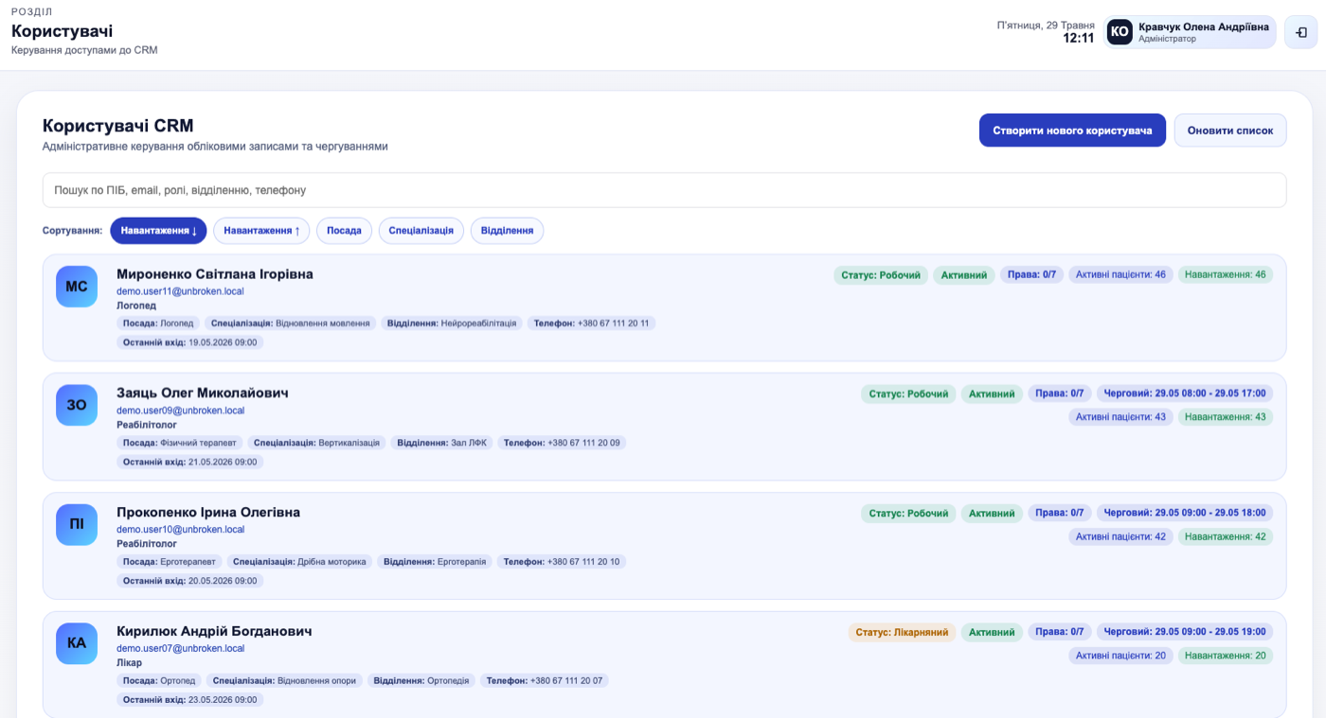1326x718 pixels.
Task: Click the Навантаження: 46 badge
Action: tap(1226, 275)
